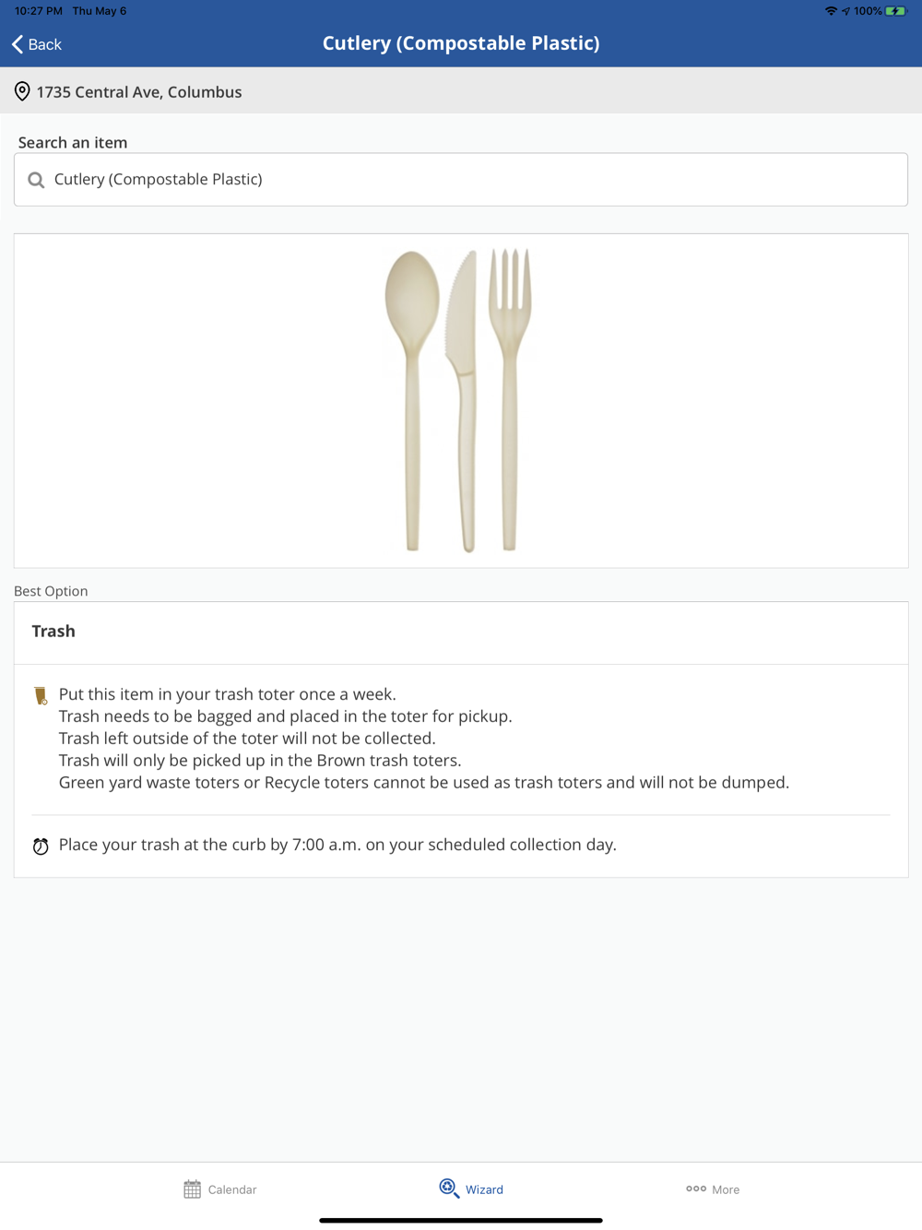
Task: Tap the search magnifier icon
Action: point(36,180)
